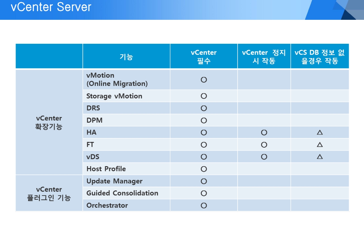Click the vCenter 필수 column header
This screenshot has height=232, width=364.
204,56
